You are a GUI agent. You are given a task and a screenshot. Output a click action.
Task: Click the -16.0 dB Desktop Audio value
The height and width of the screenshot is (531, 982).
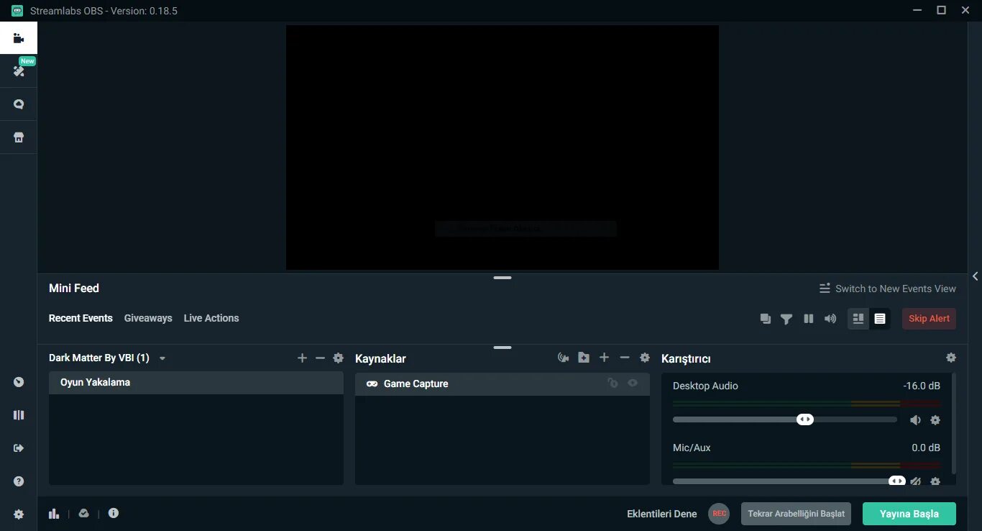[922, 386]
